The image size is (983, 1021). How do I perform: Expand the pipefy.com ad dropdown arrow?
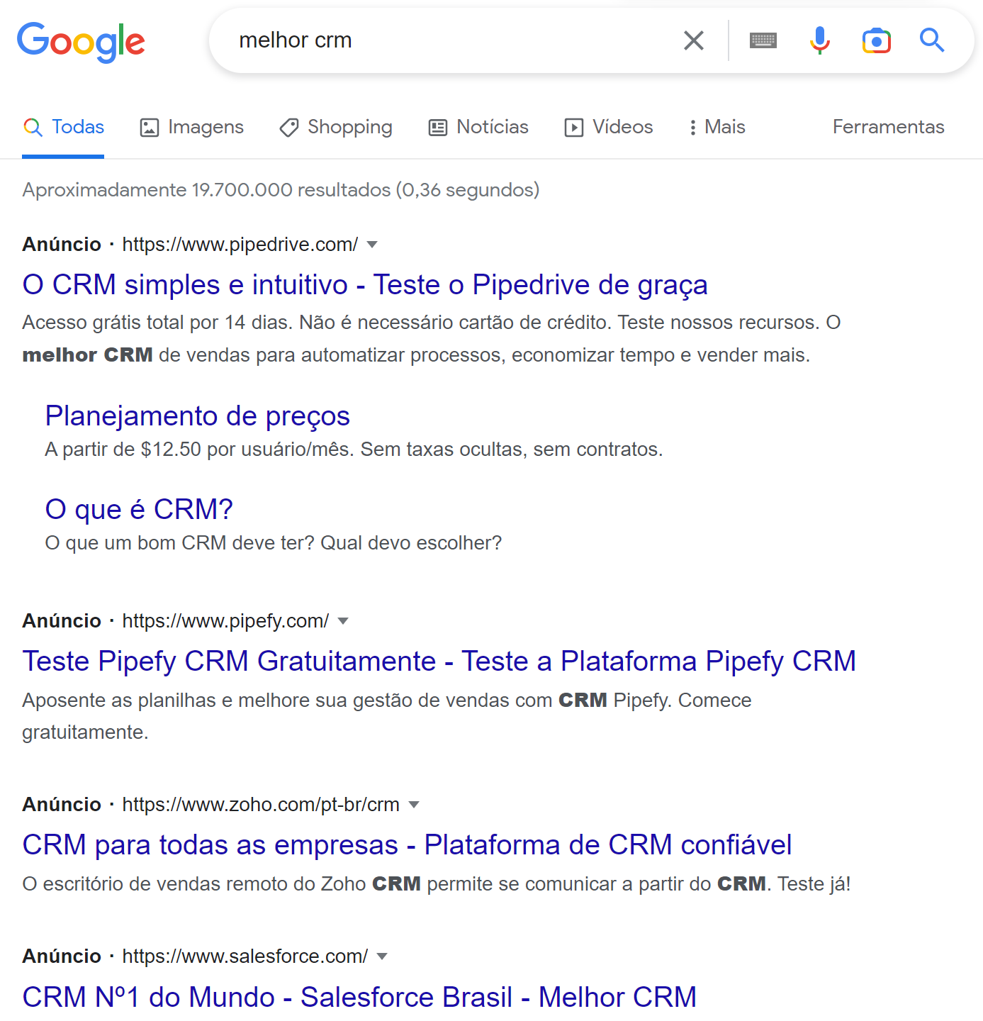[343, 621]
